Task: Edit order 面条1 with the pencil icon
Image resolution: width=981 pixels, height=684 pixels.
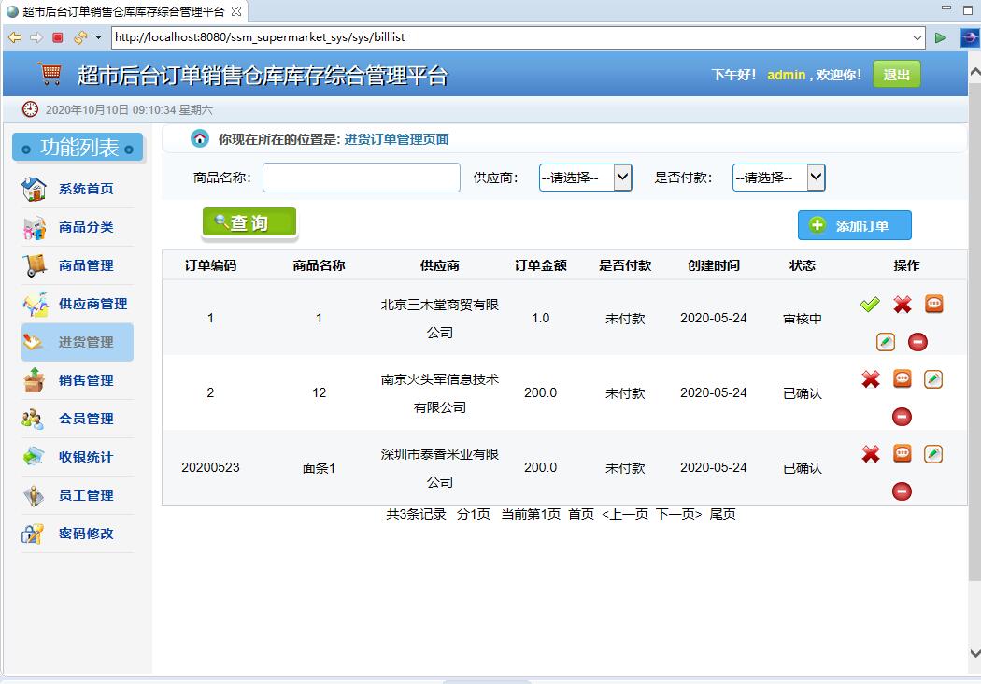Action: (932, 454)
